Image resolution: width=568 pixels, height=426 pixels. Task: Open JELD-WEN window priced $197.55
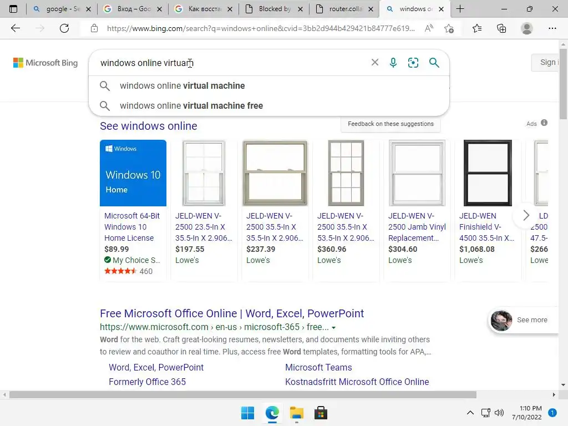(204, 227)
